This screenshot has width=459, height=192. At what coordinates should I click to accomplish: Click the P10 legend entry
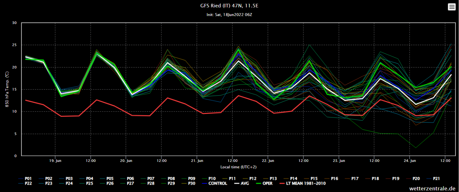click(212, 178)
